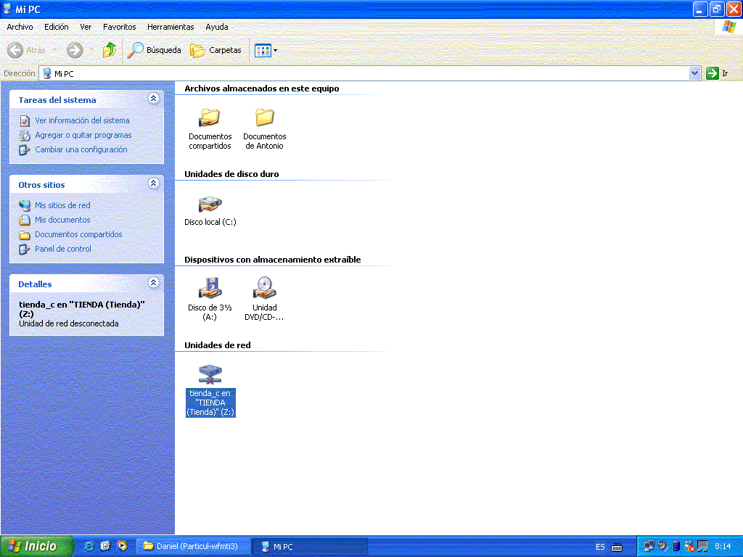The width and height of the screenshot is (743, 557).
Task: Click Dispositivos con almacenamiento extraíble heading
Action: 273,260
